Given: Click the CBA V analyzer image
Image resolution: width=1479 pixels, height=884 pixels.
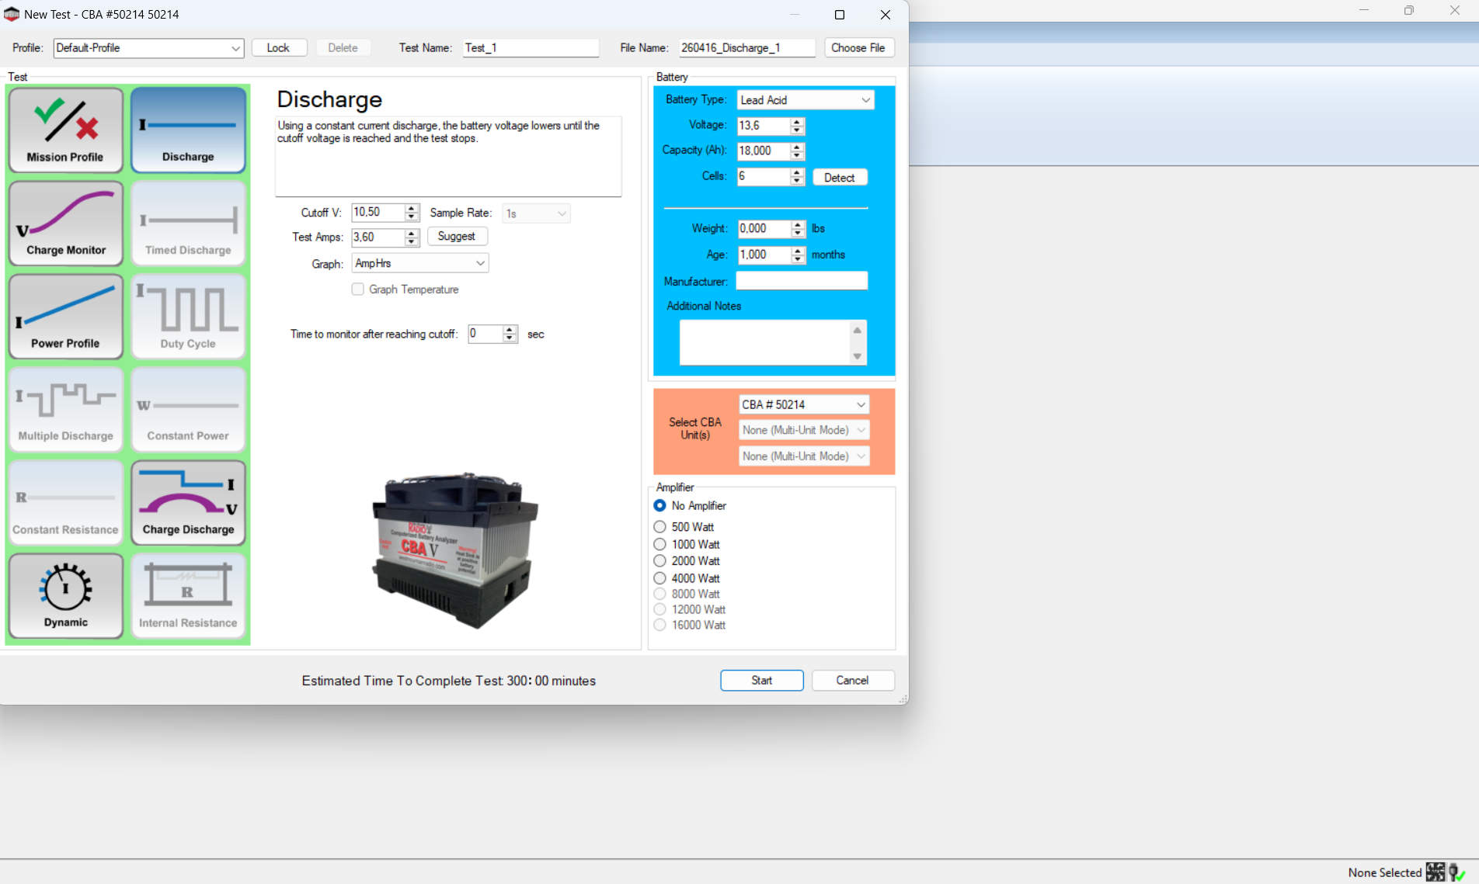Looking at the screenshot, I should pyautogui.click(x=454, y=549).
